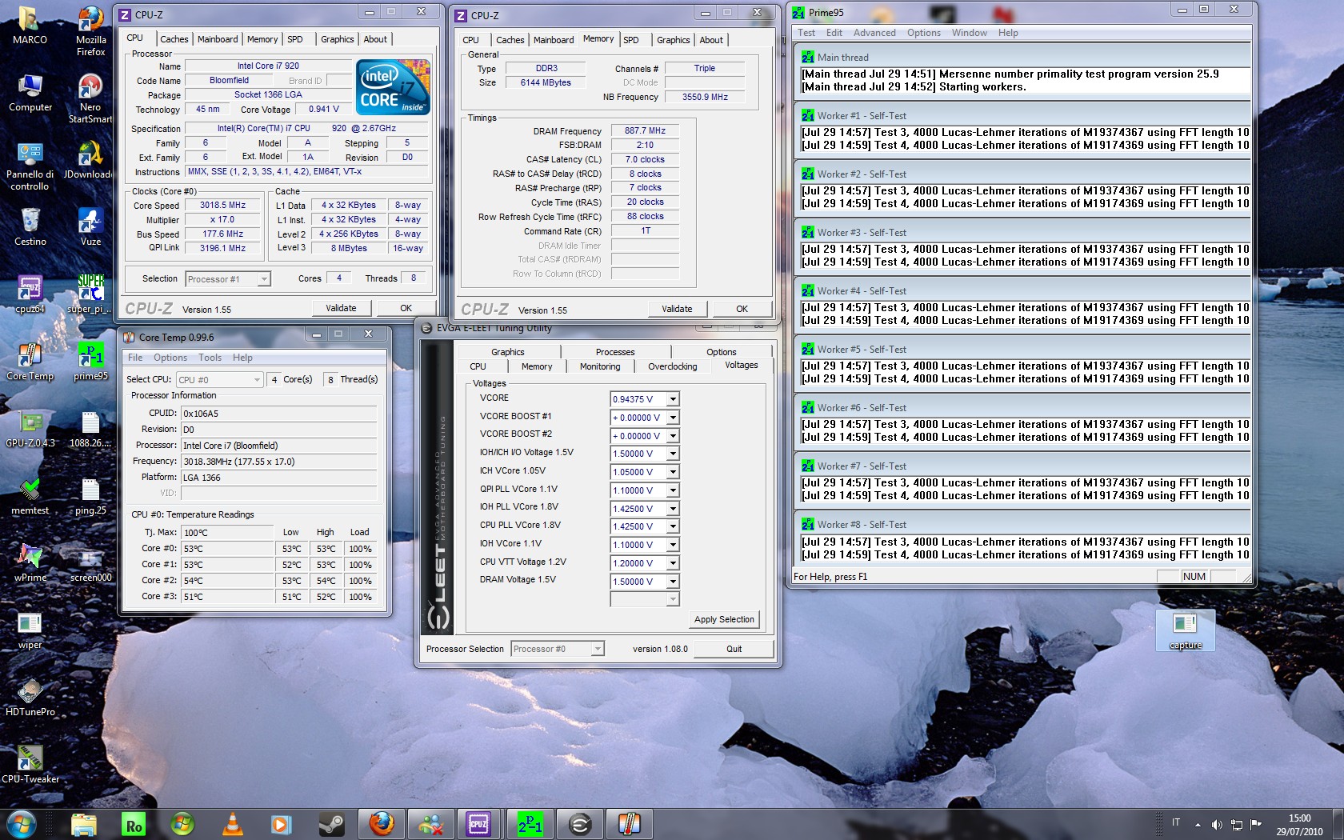The image size is (1344, 840).
Task: Expand IOH/ICH I/O Voltage 1.5V dropdown
Action: point(673,454)
